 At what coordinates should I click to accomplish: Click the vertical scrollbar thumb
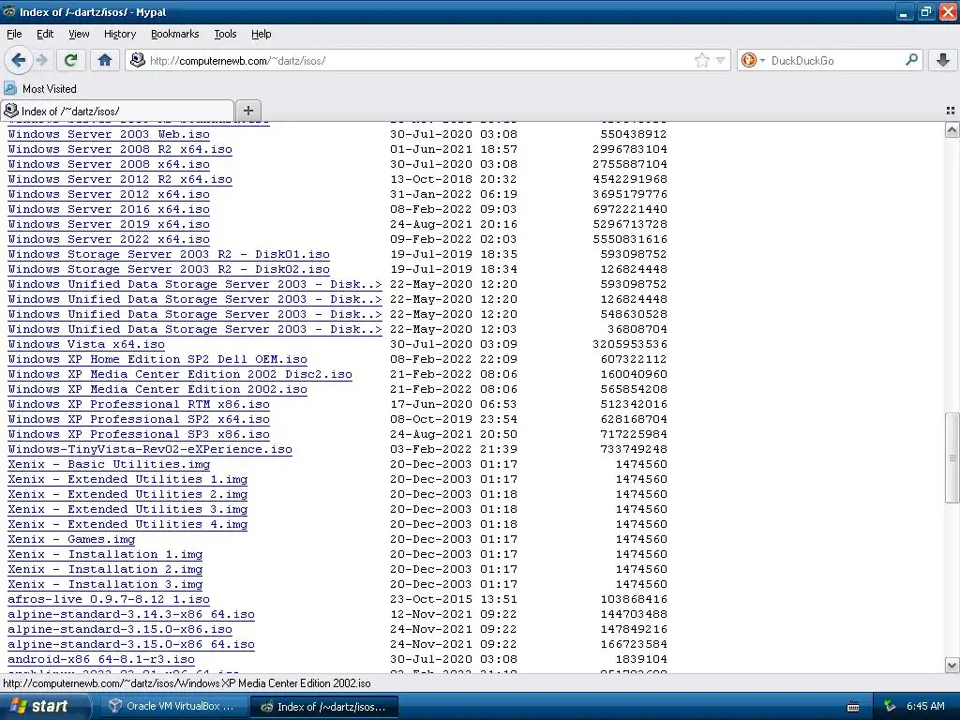coord(952,457)
